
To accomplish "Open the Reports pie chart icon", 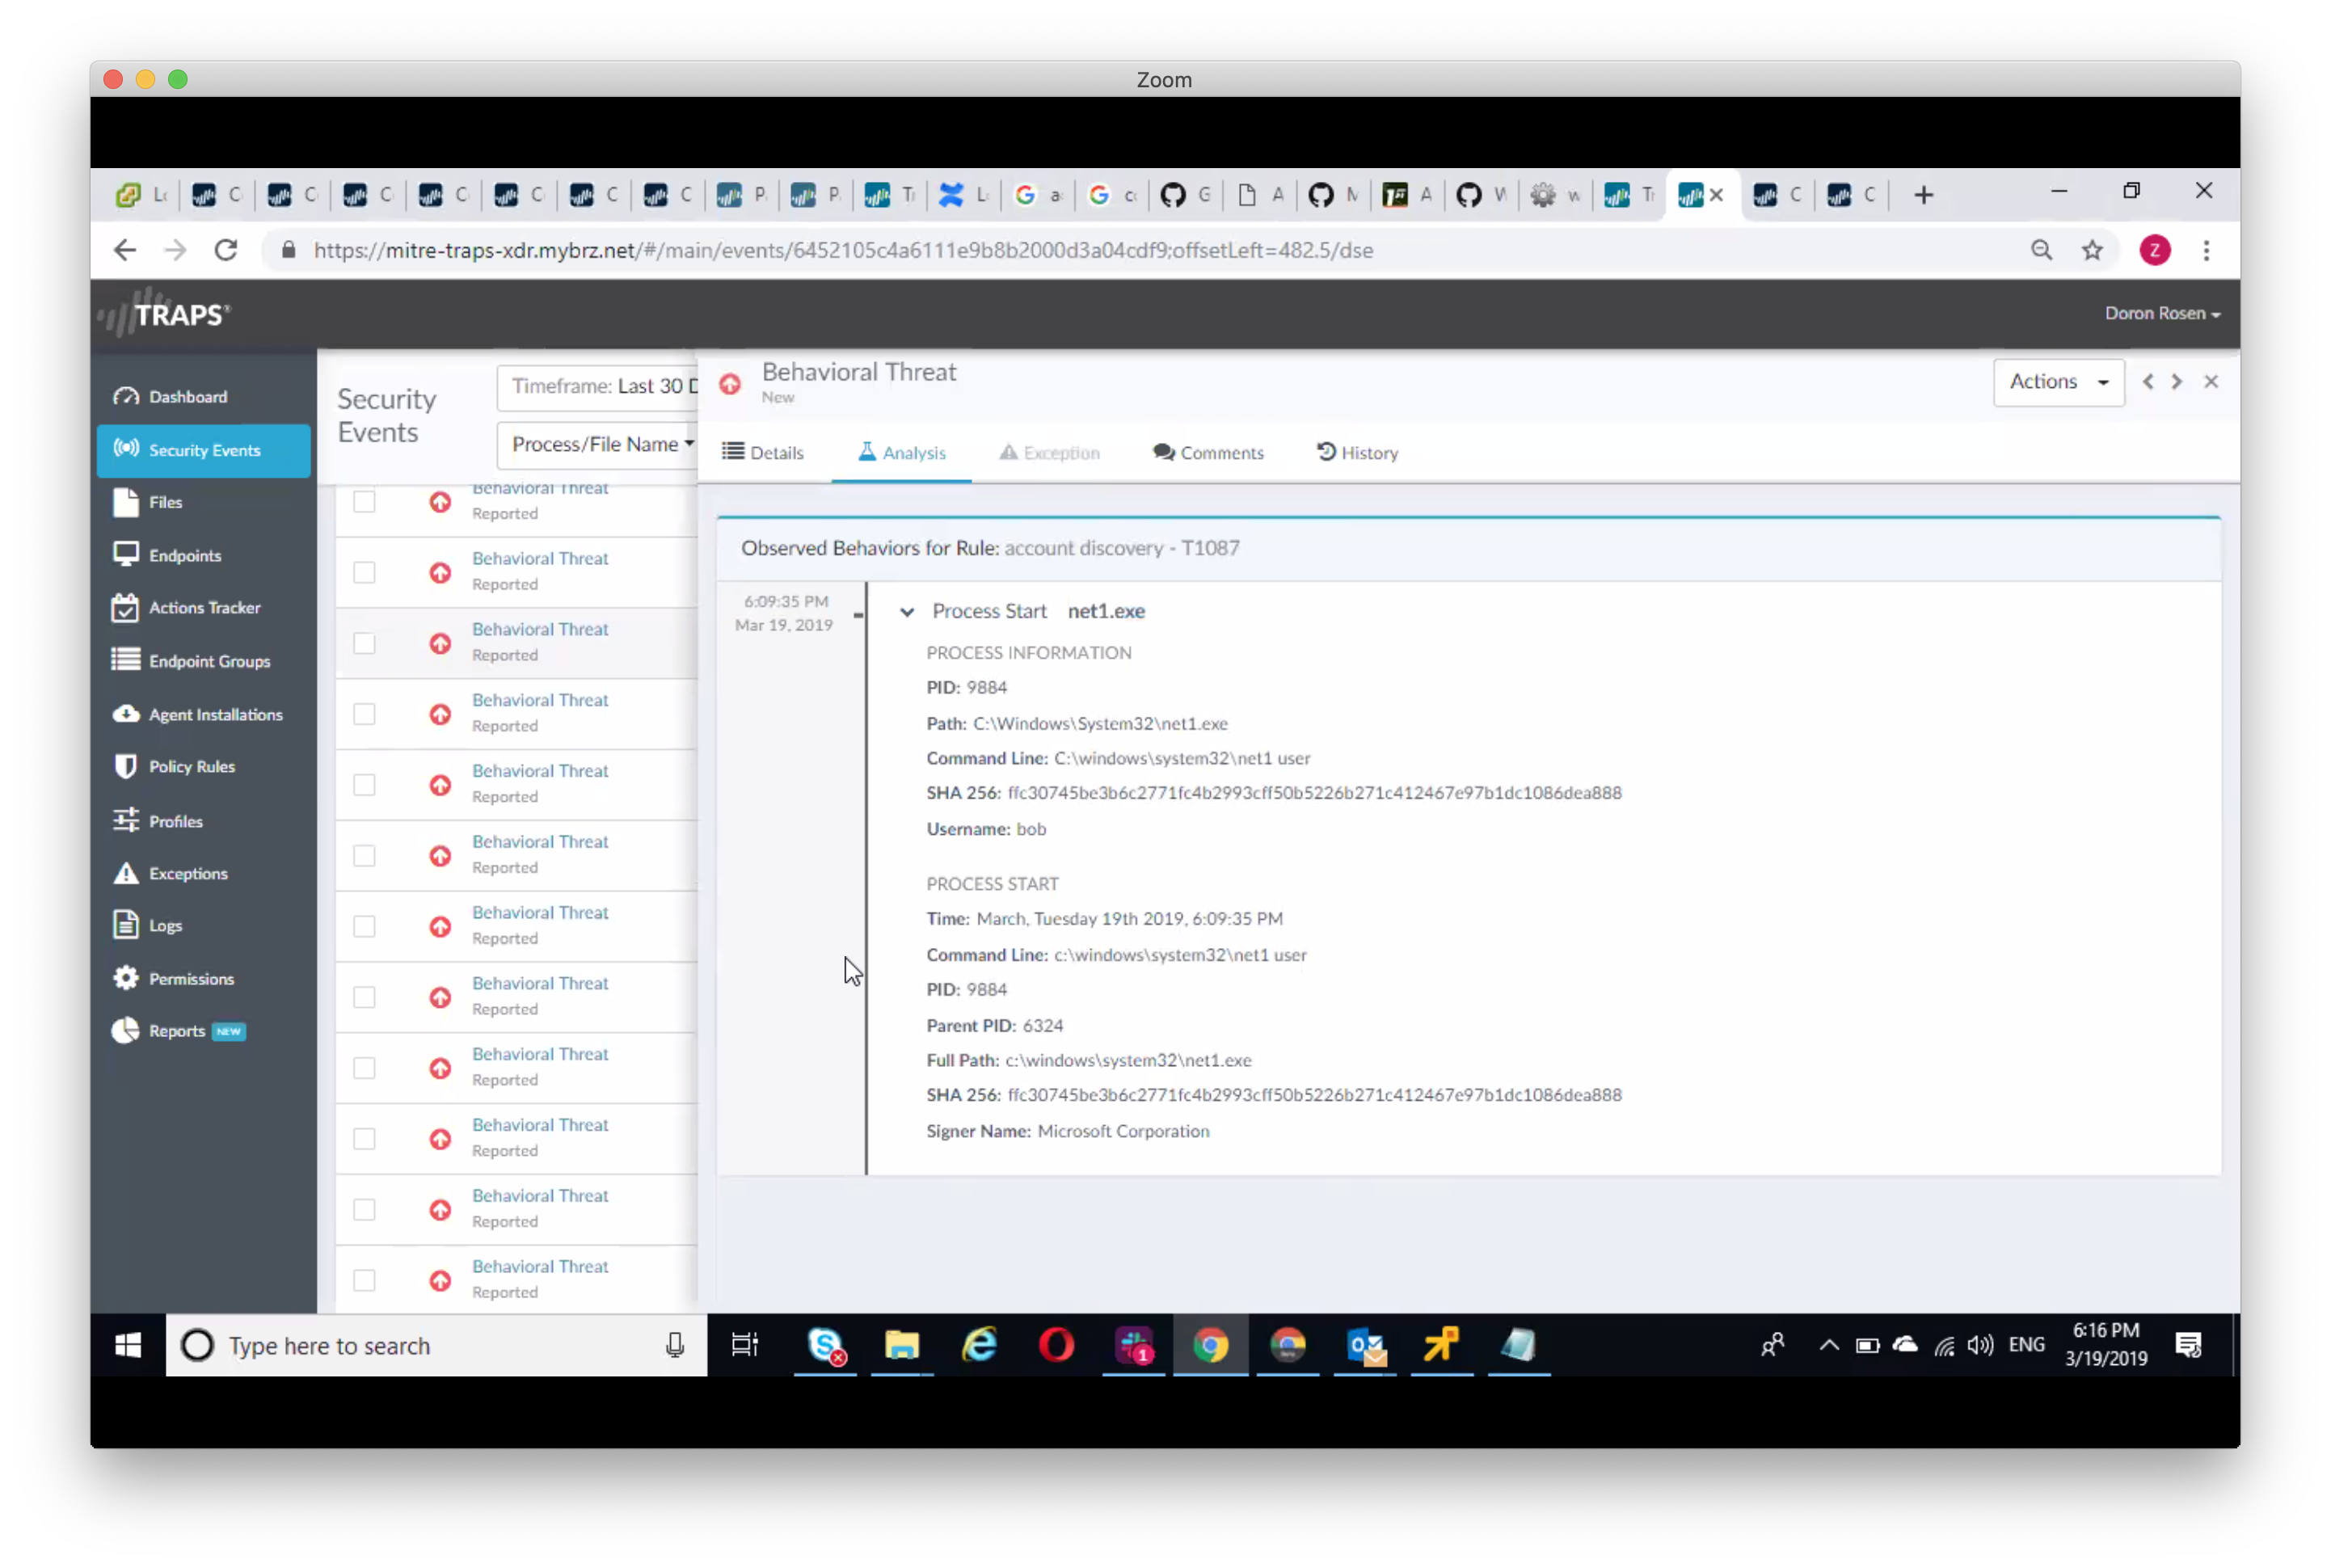I will pos(126,1031).
